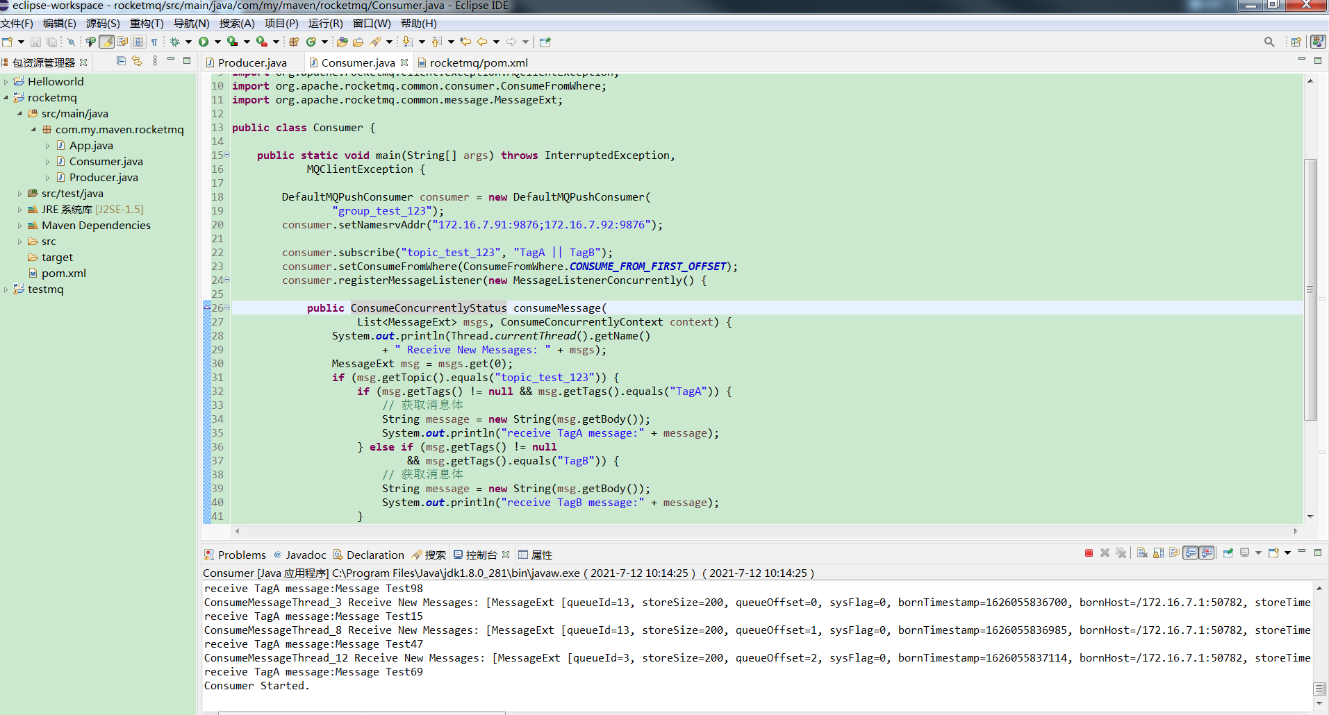
Task: Terminate the running Consumer with red stop
Action: tap(1089, 553)
